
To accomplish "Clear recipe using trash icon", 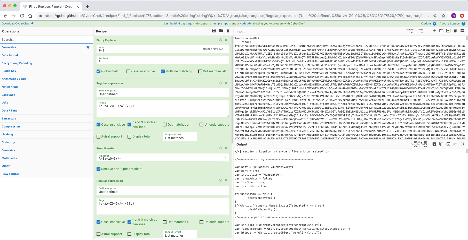I will point(228,31).
